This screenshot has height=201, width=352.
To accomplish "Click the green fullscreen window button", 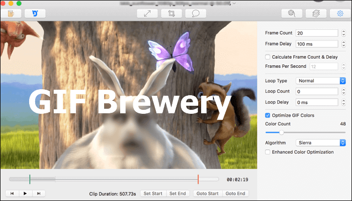I will click(x=19, y=3).
